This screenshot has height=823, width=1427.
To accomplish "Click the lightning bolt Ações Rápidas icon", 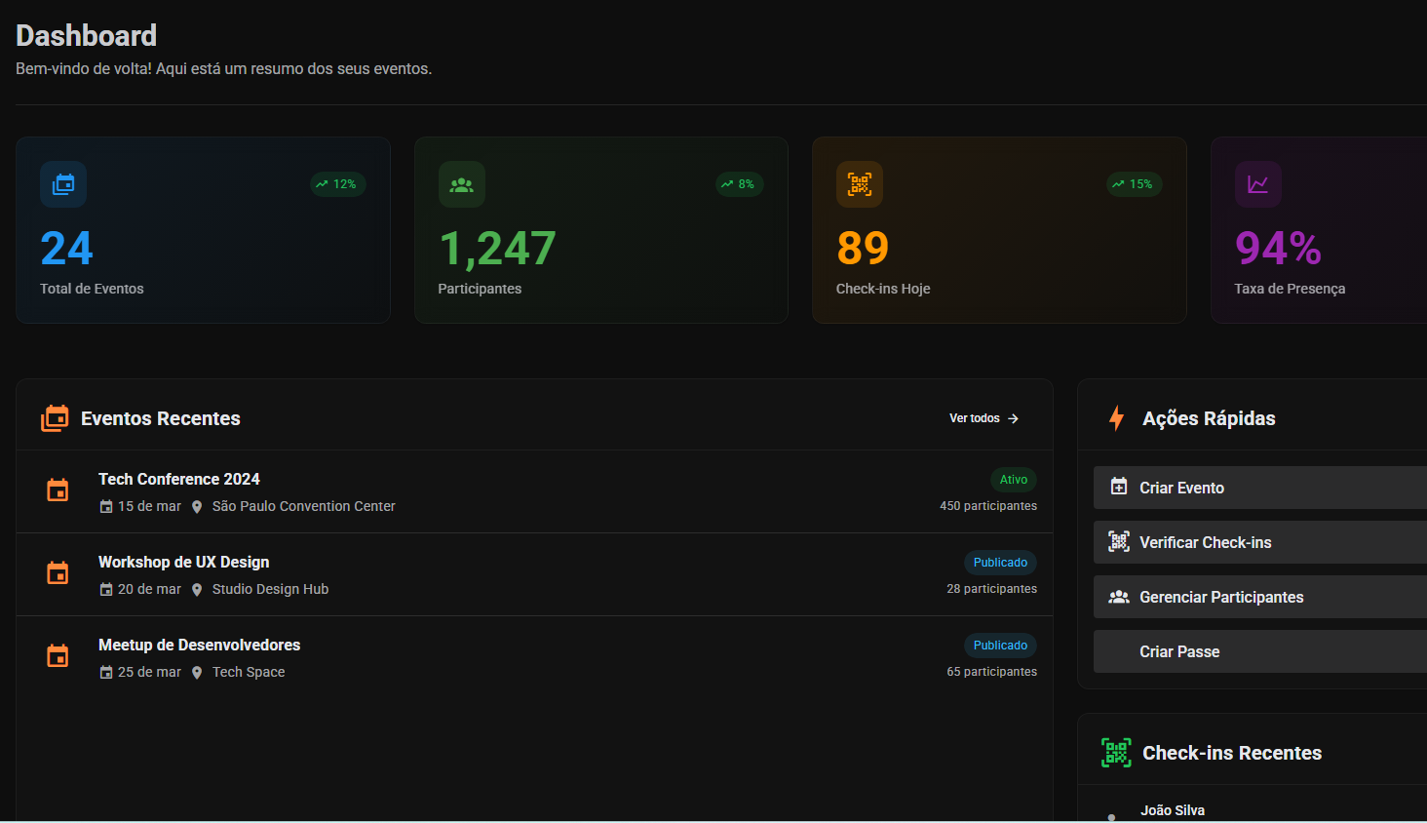I will [1116, 418].
